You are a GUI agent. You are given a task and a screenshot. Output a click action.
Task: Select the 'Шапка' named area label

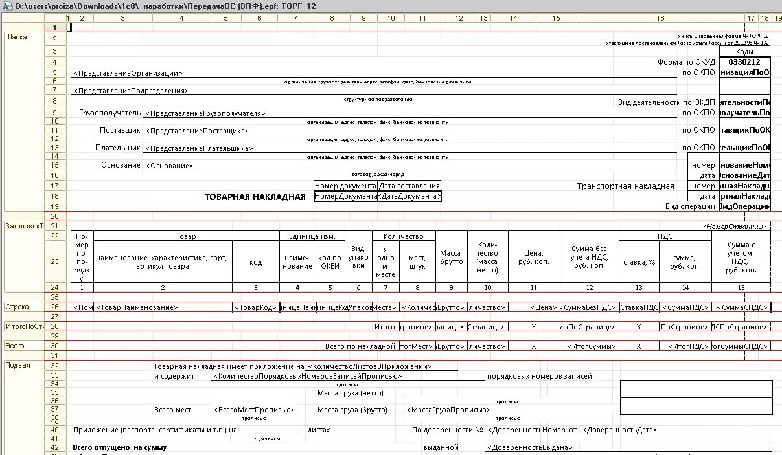pos(16,38)
